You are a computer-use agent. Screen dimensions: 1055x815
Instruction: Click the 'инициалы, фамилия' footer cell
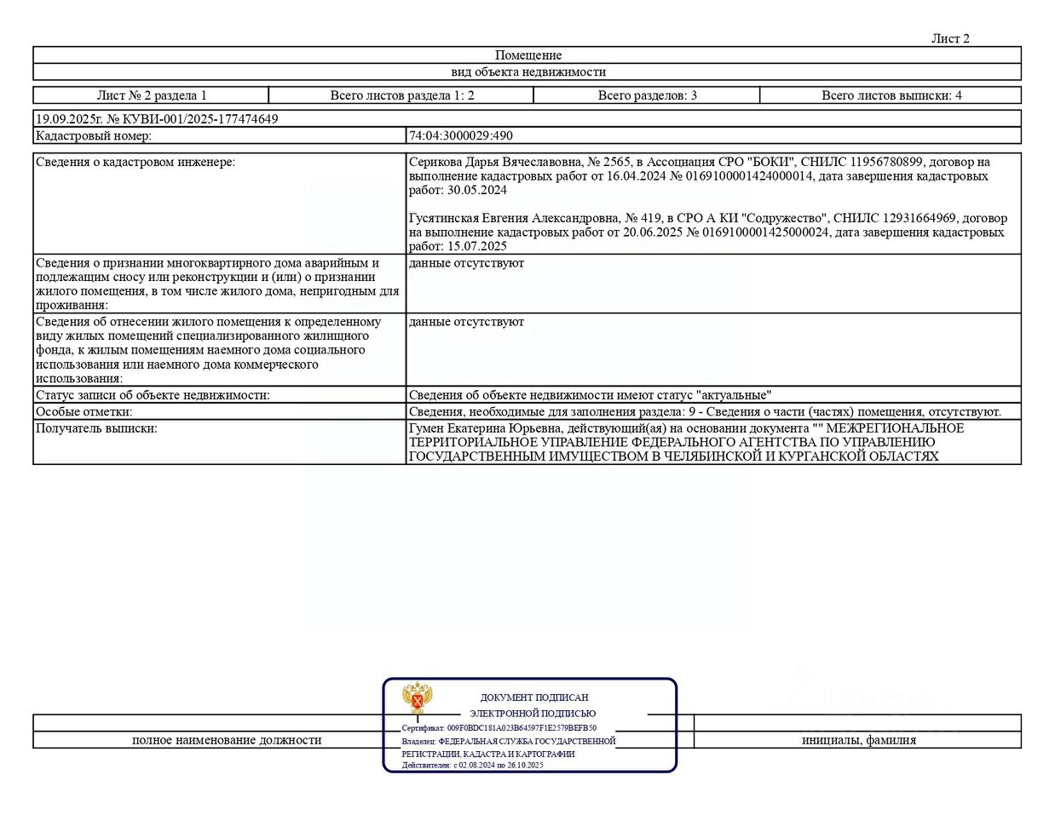click(859, 740)
